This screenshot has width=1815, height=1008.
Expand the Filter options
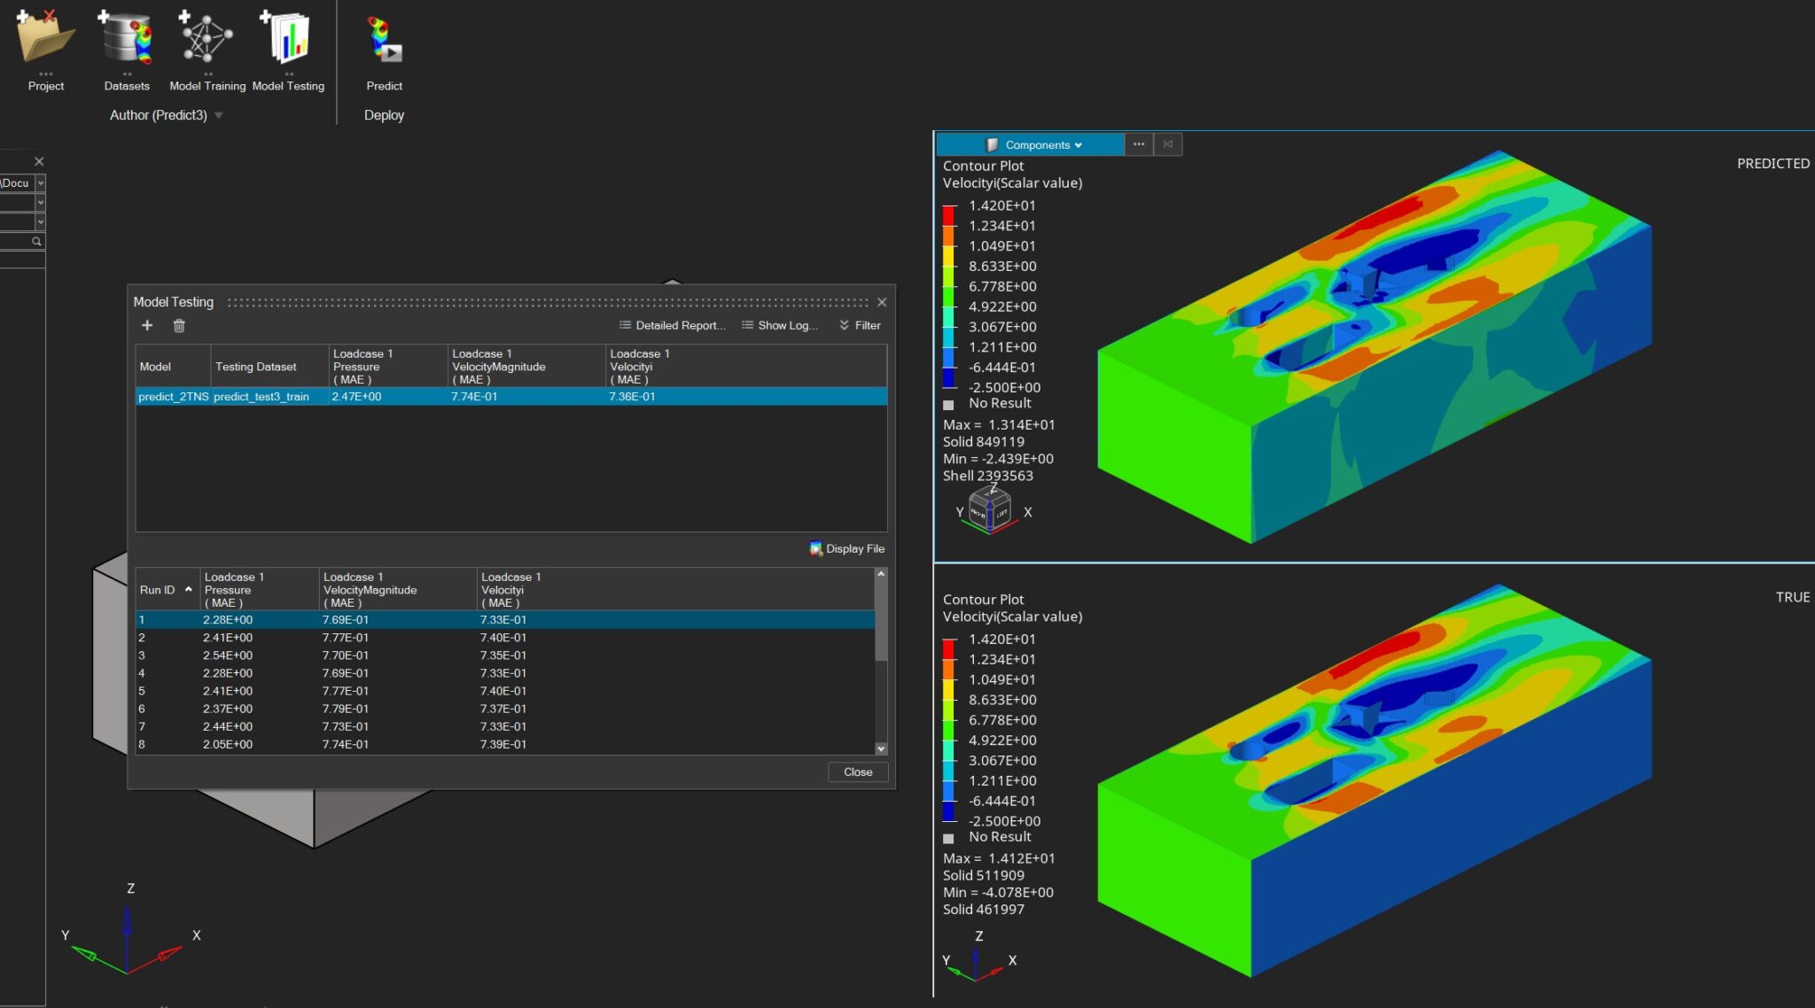click(x=860, y=326)
